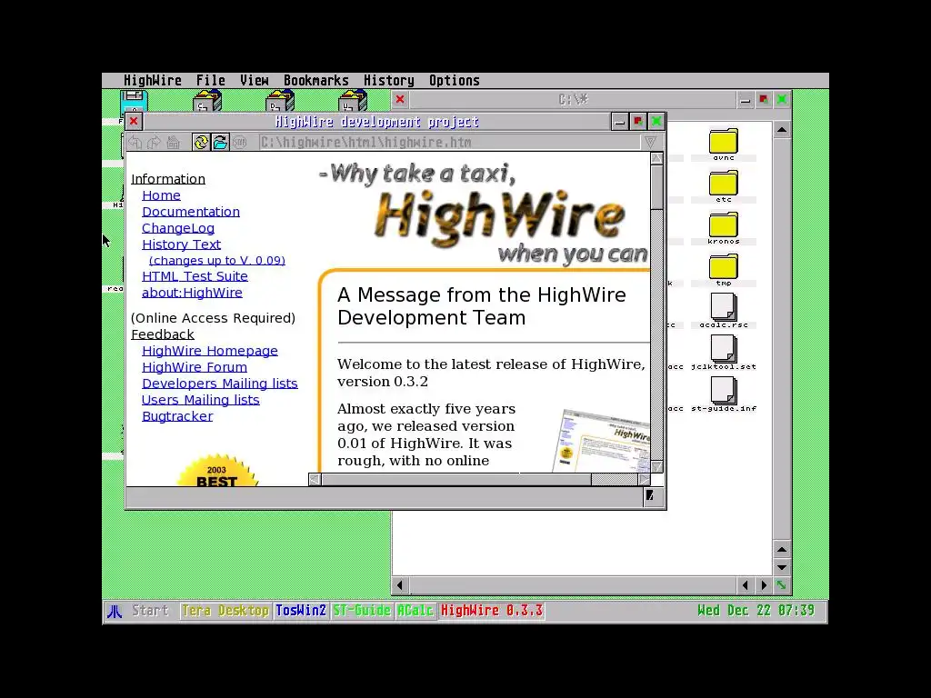
Task: Open the Users Mailing lists link
Action: pos(200,400)
